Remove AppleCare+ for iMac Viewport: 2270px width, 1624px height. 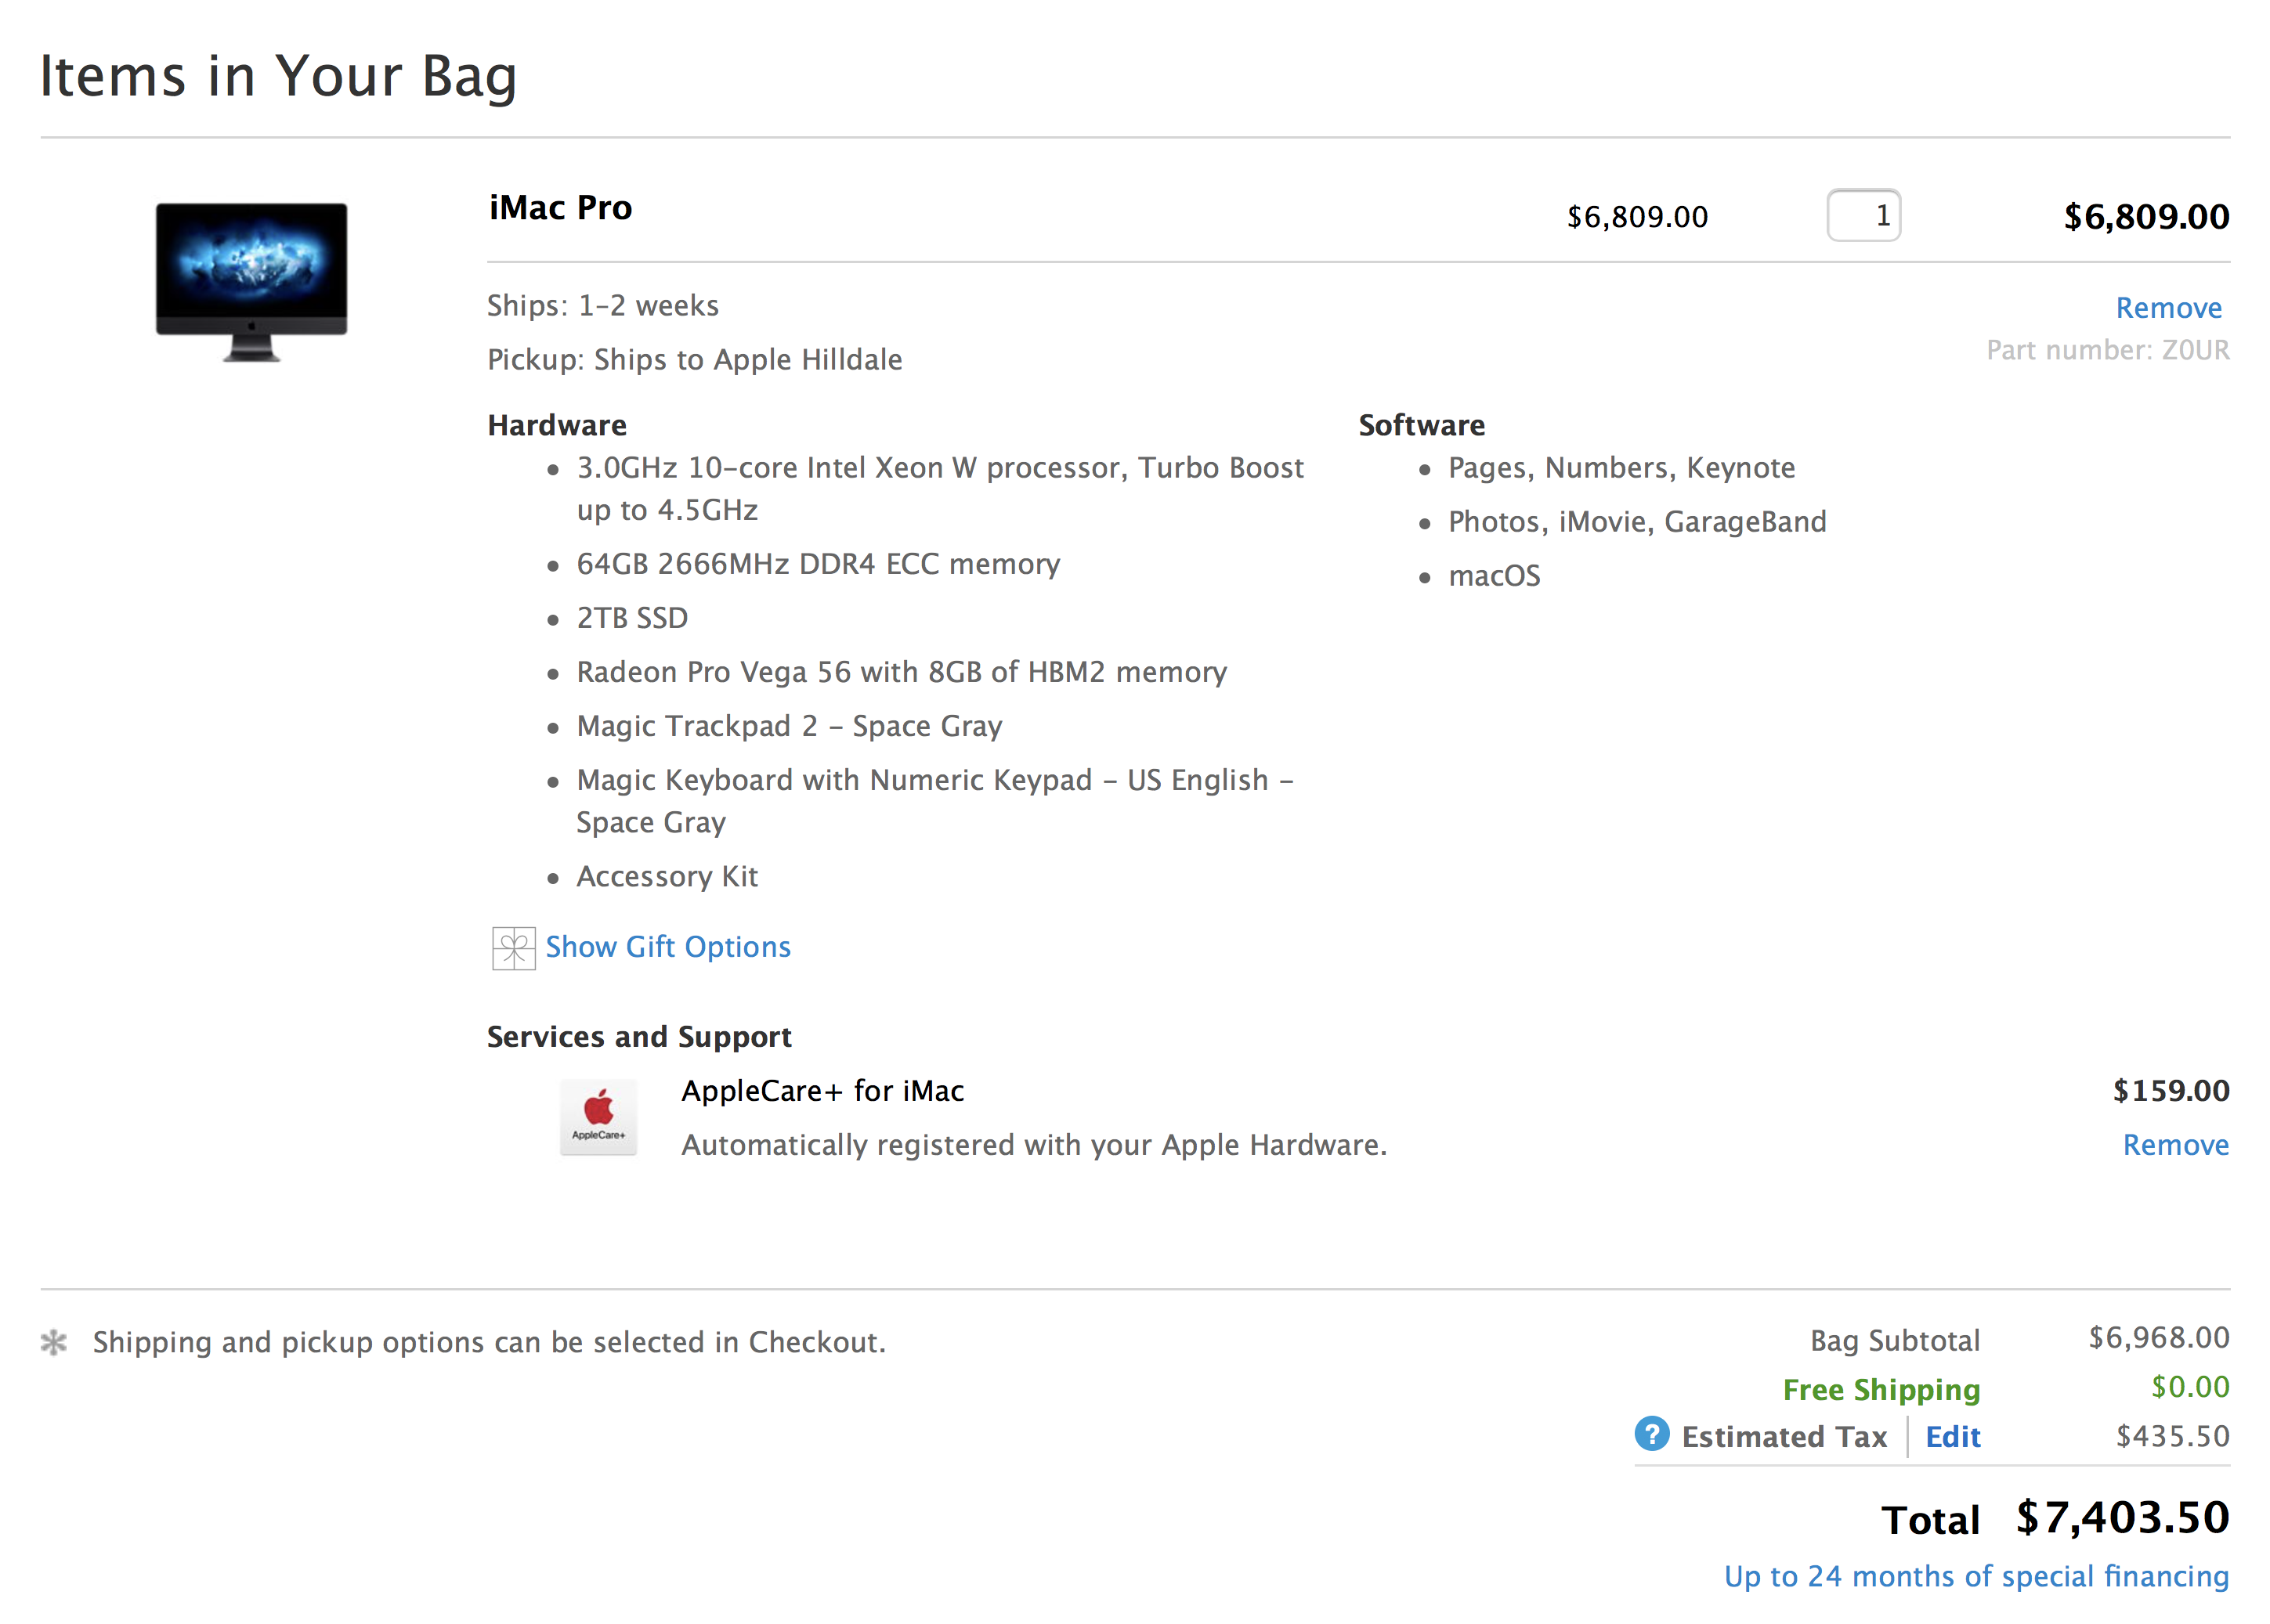(x=2175, y=1144)
